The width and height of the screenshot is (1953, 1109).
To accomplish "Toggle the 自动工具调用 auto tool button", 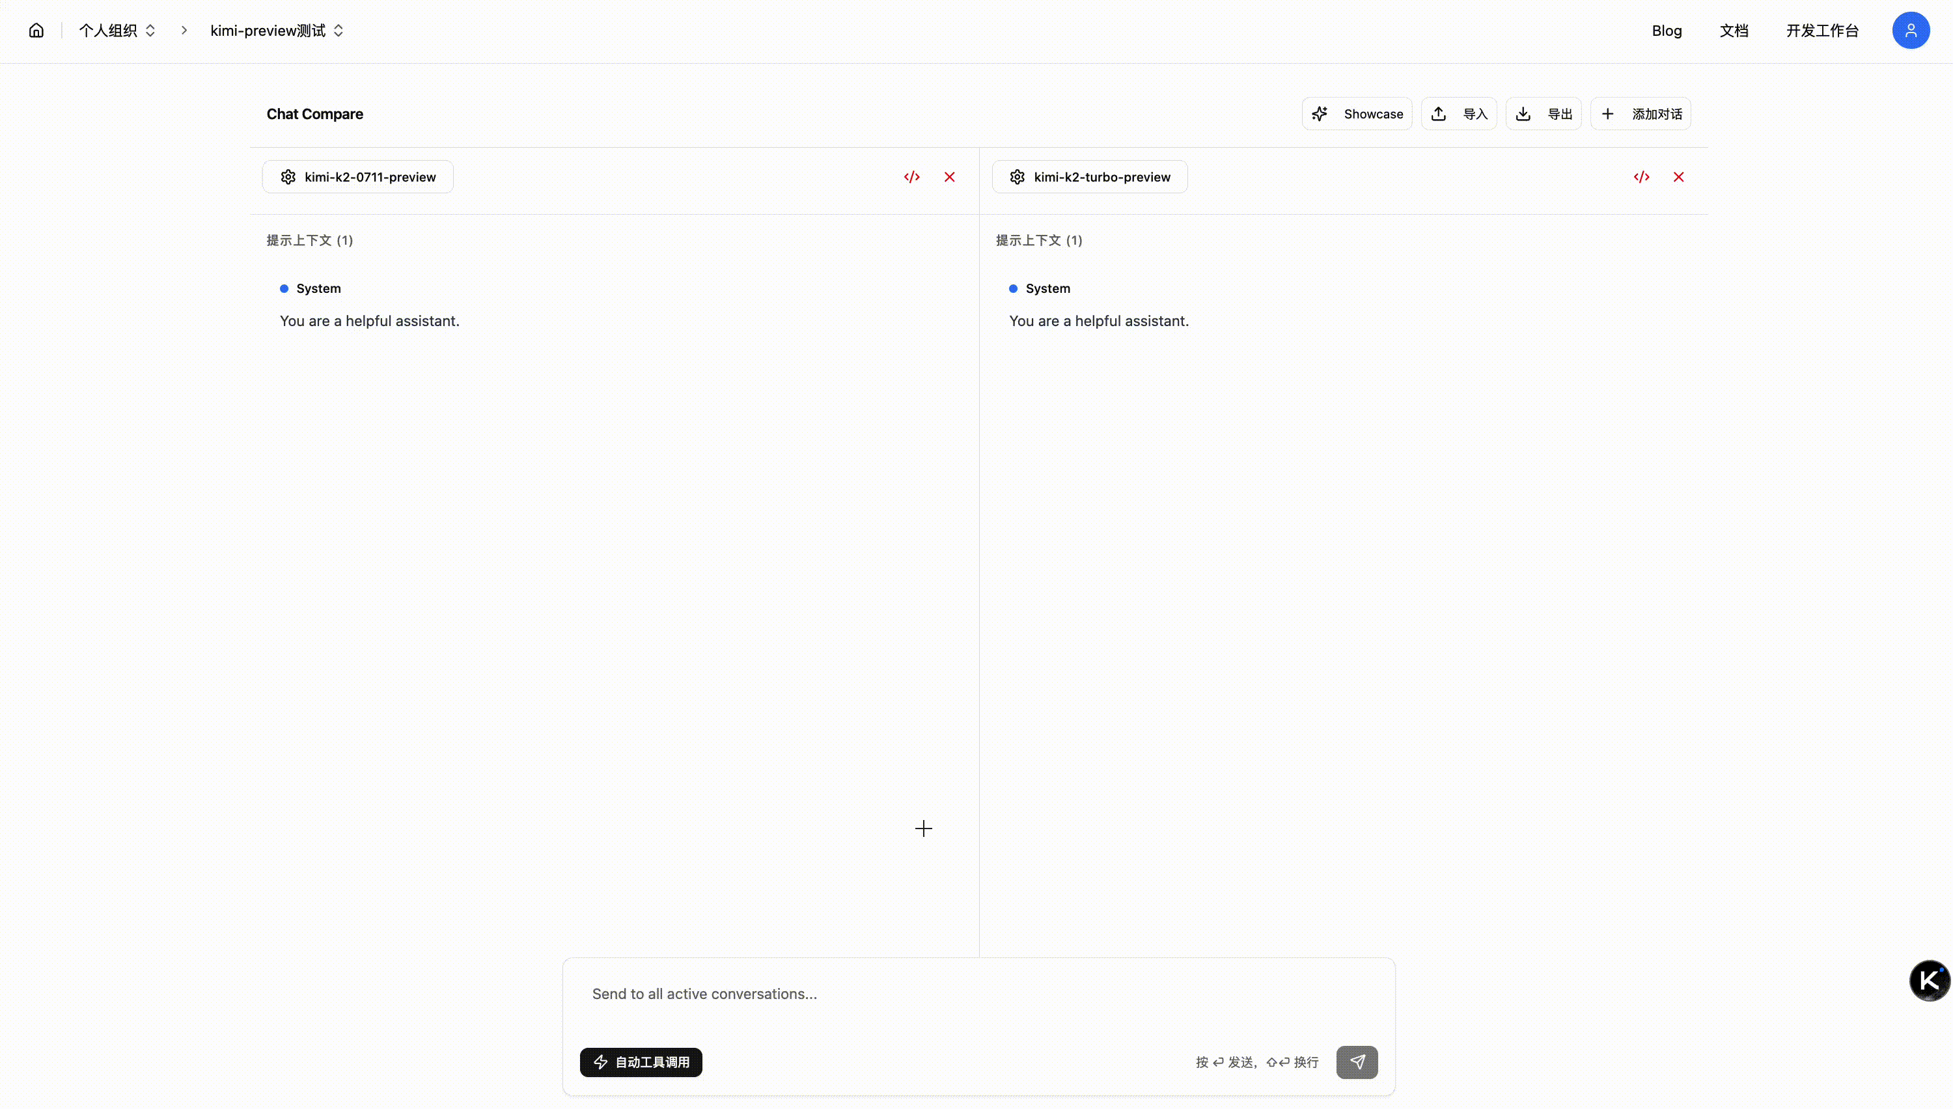I will (x=641, y=1061).
